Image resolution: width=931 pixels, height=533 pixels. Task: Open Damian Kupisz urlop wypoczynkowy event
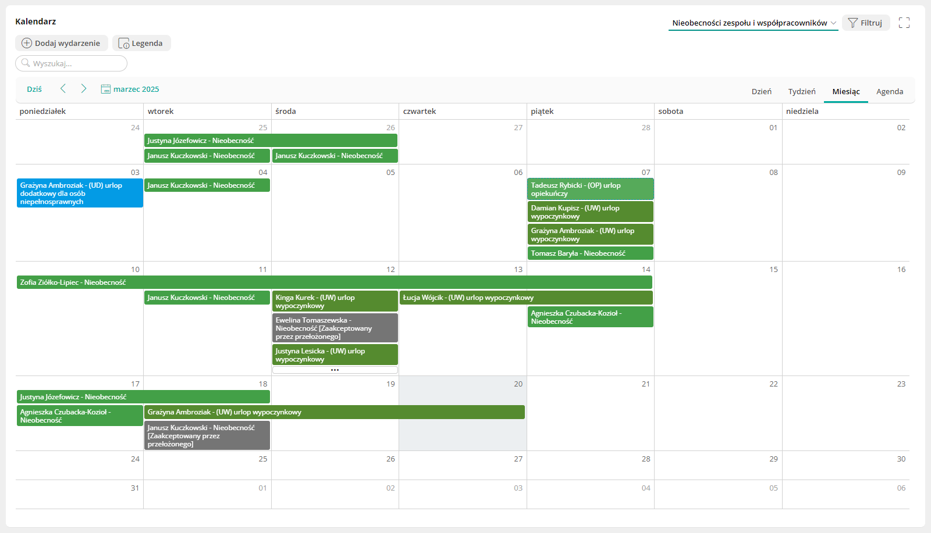coord(591,212)
